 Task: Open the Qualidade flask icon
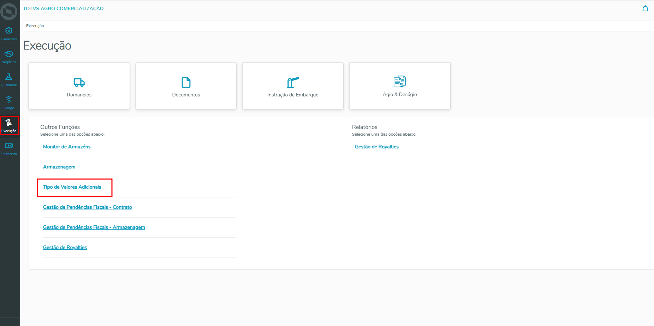[9, 77]
